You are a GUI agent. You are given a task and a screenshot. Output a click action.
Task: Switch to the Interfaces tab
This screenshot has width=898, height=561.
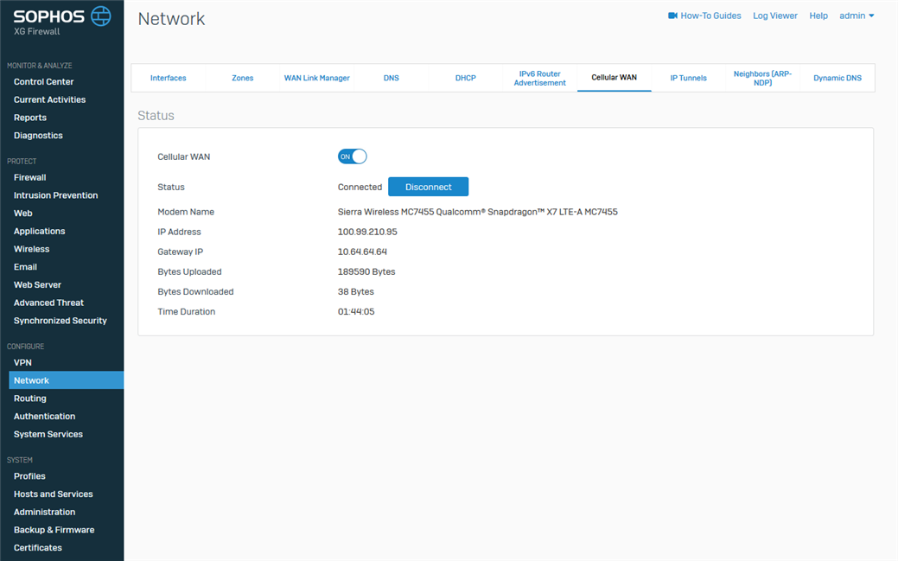click(168, 78)
